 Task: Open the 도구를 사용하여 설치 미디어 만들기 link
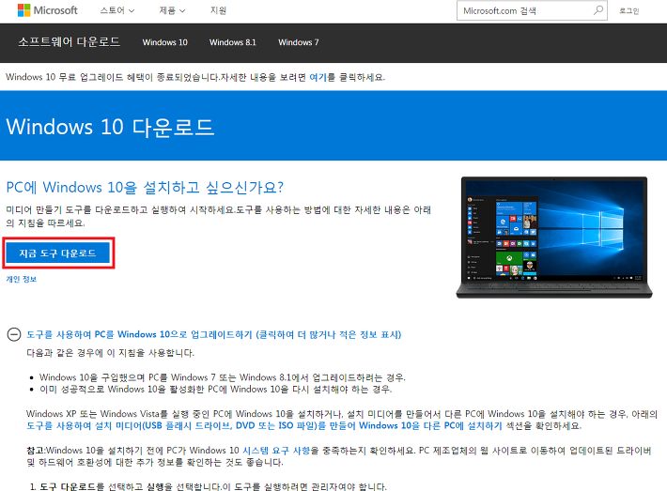(x=264, y=425)
